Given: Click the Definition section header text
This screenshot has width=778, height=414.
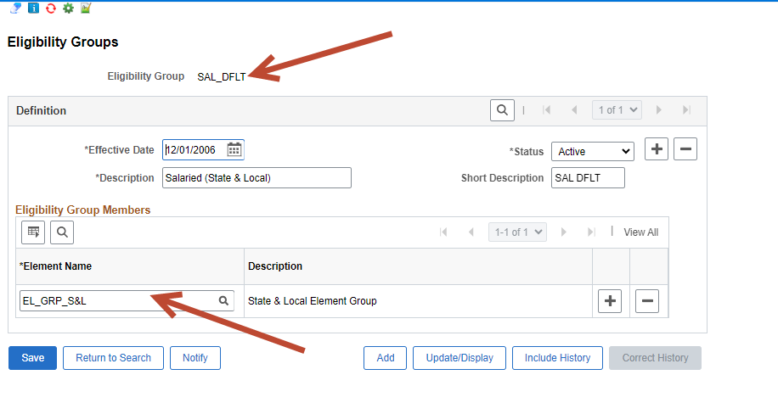Looking at the screenshot, I should point(41,110).
